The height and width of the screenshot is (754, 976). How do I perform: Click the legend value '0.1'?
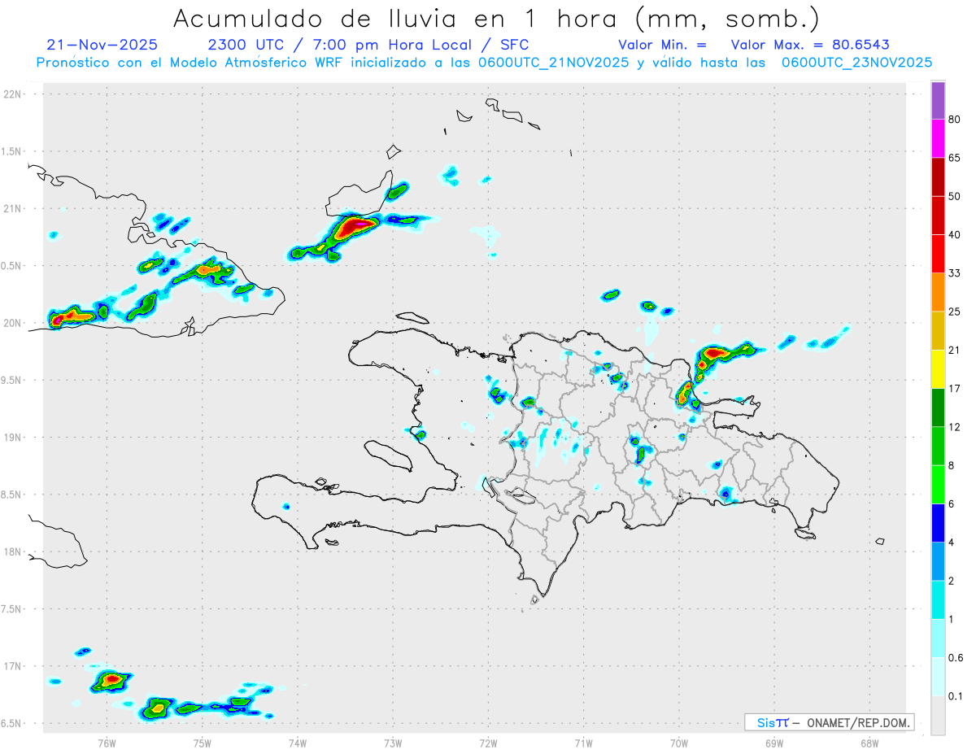pyautogui.click(x=956, y=697)
